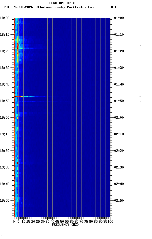This screenshot has height=239, width=152.
Task: Click the seismogram spike at 01:47 UTC
Action: [x=140, y=96]
